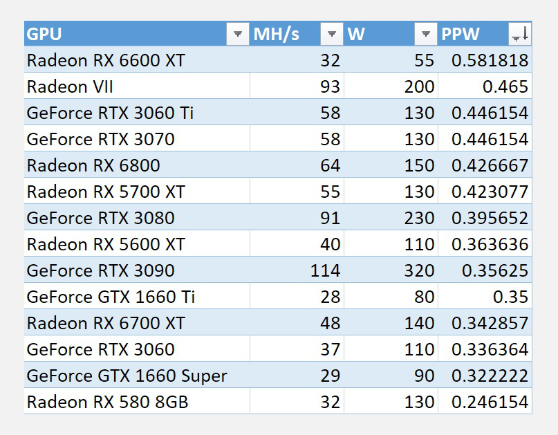
Task: Click the 48 MH/s value
Action: pyautogui.click(x=331, y=323)
